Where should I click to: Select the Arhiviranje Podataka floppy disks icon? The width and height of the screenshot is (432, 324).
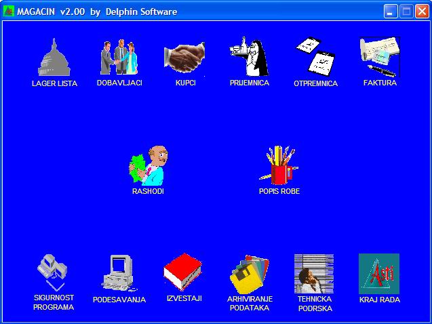250,275
